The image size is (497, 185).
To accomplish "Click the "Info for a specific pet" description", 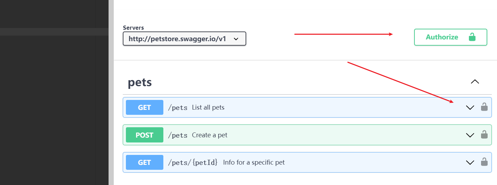I will click(254, 162).
